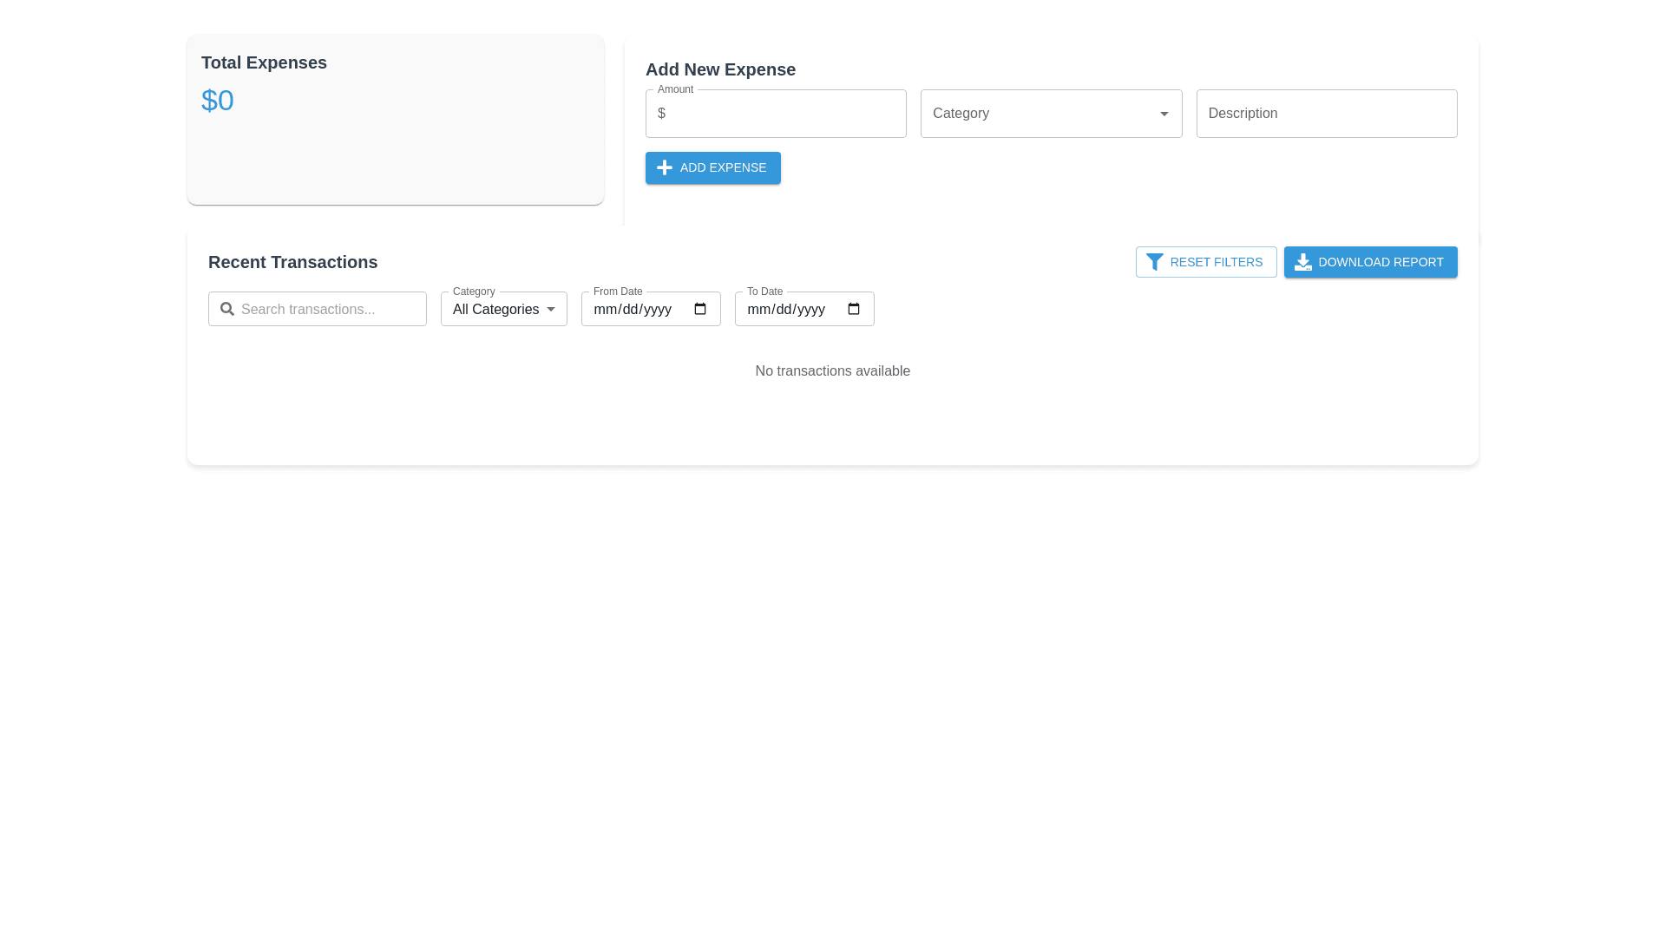1666x937 pixels.
Task: Open the To Date calendar picker
Action: pyautogui.click(x=854, y=309)
